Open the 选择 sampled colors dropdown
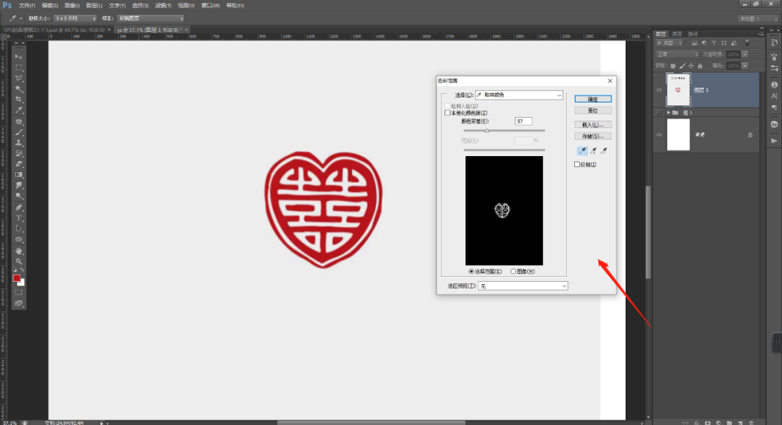Image resolution: width=782 pixels, height=425 pixels. point(519,95)
